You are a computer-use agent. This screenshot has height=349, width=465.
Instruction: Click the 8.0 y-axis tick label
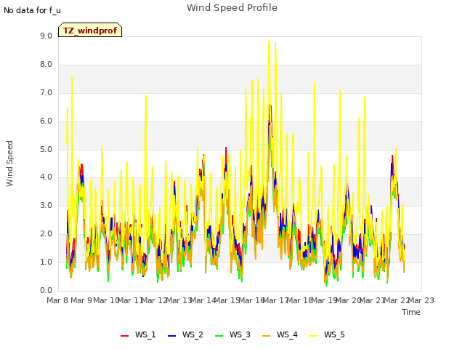46,65
